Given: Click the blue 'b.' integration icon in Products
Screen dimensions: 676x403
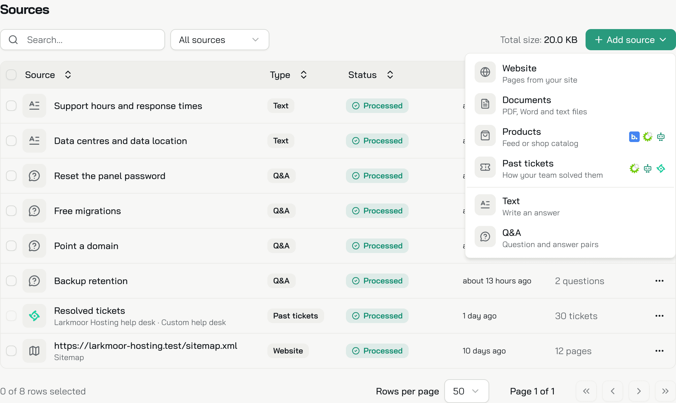Looking at the screenshot, I should click(x=634, y=137).
